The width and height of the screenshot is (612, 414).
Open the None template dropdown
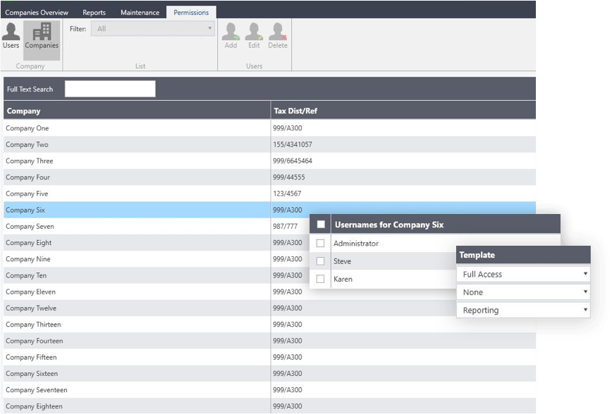pyautogui.click(x=523, y=292)
